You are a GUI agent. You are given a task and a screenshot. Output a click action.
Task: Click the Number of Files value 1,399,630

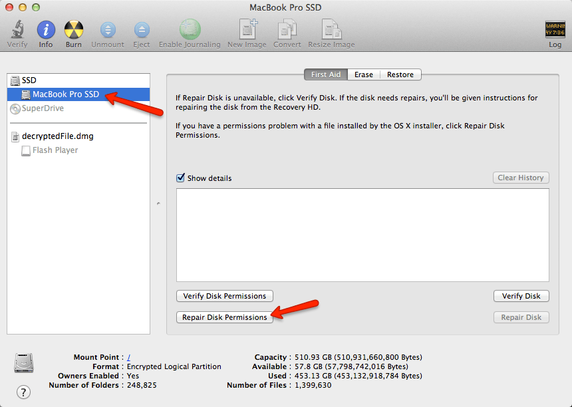[313, 385]
